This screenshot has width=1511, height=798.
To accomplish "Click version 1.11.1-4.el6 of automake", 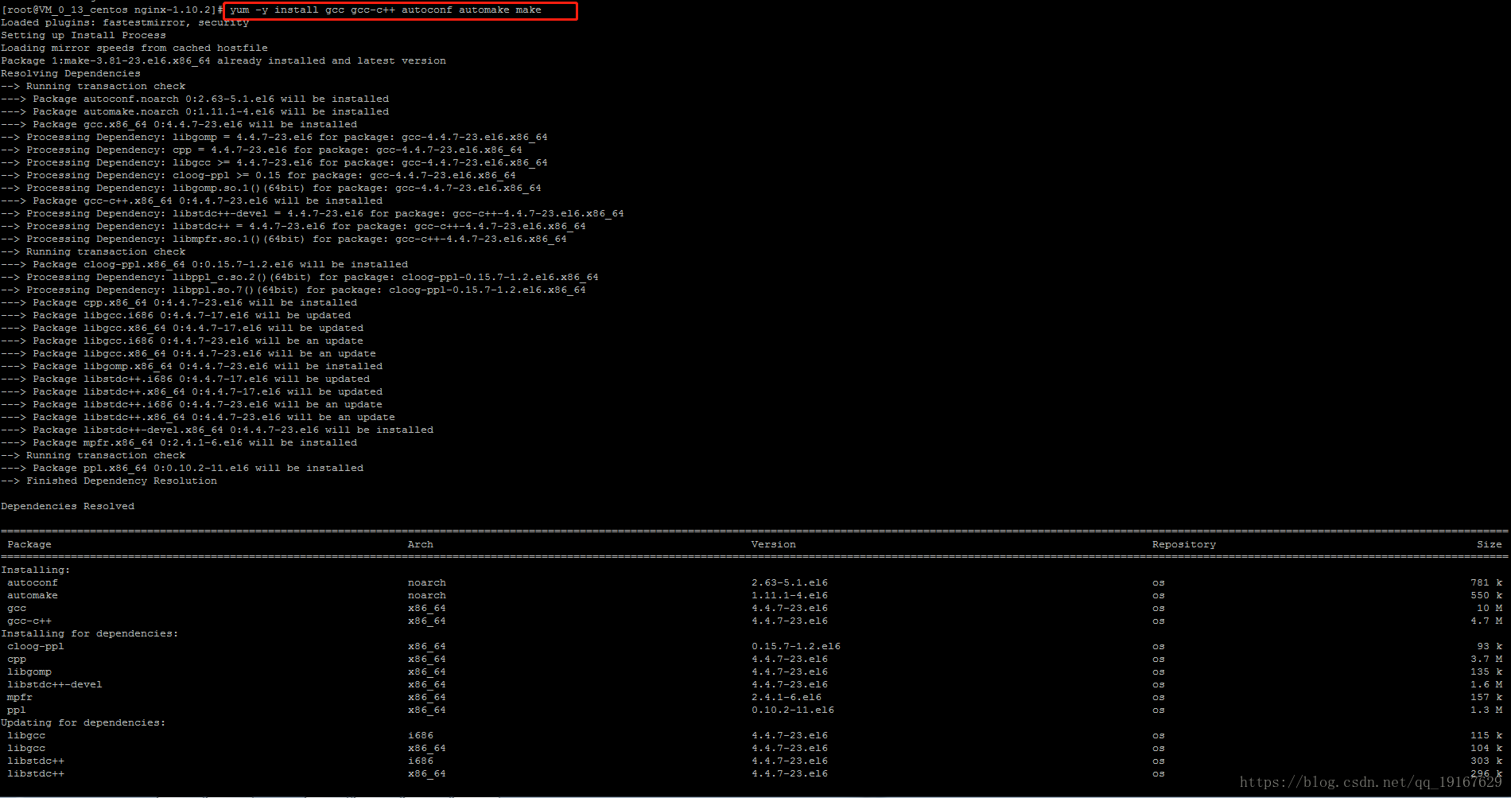I will tap(790, 596).
